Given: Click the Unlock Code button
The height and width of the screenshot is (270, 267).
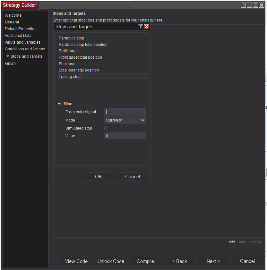Looking at the screenshot, I should (x=111, y=261).
